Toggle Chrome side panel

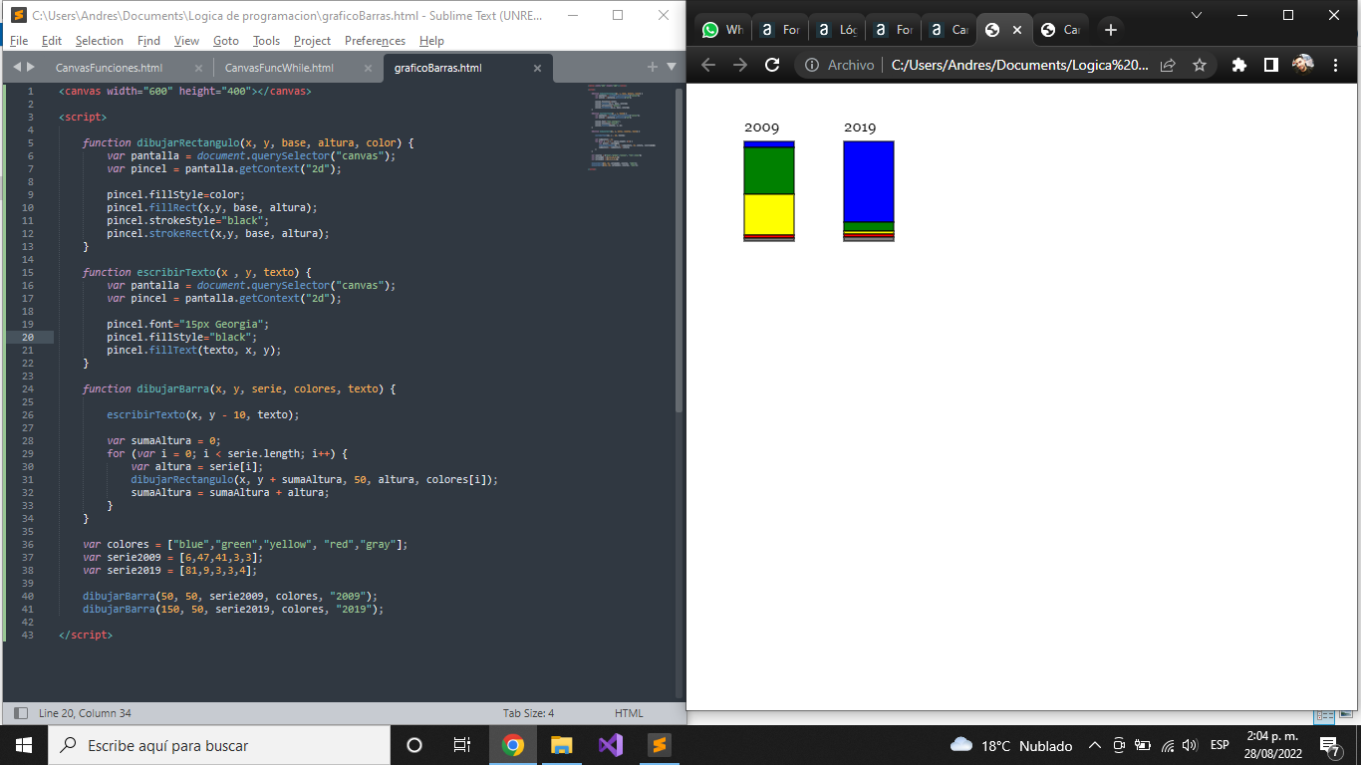pos(1271,65)
